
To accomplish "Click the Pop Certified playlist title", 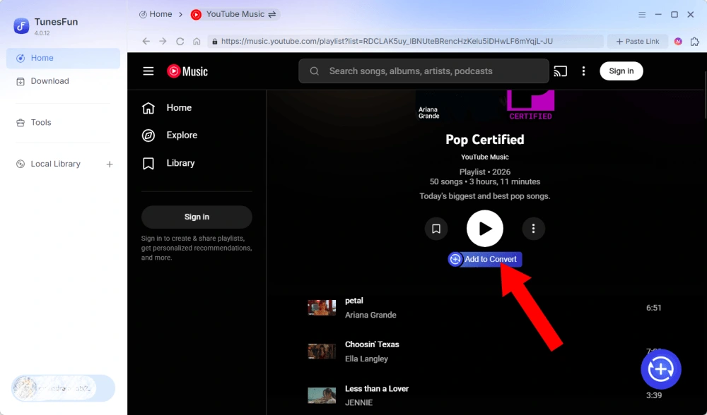I will 485,140.
